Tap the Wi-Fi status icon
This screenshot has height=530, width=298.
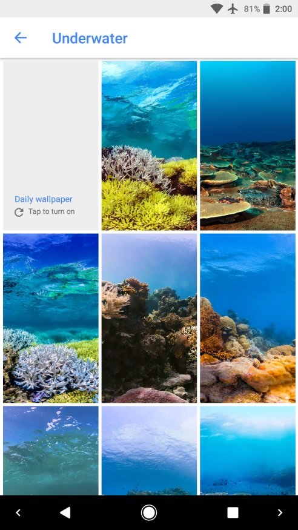tap(217, 9)
